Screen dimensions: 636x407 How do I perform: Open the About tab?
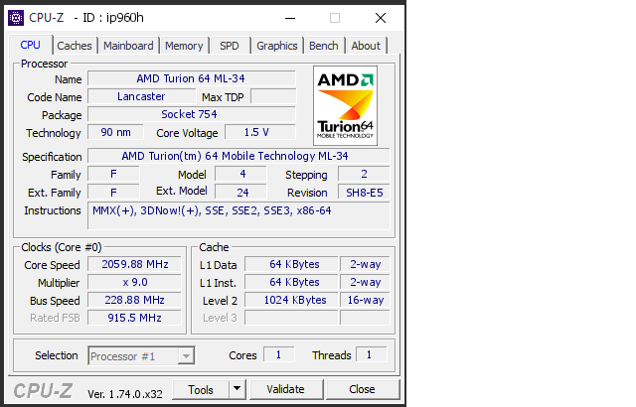pyautogui.click(x=366, y=46)
